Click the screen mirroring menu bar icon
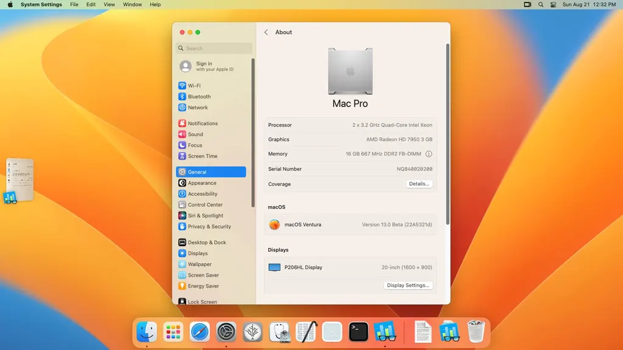 (x=527, y=5)
